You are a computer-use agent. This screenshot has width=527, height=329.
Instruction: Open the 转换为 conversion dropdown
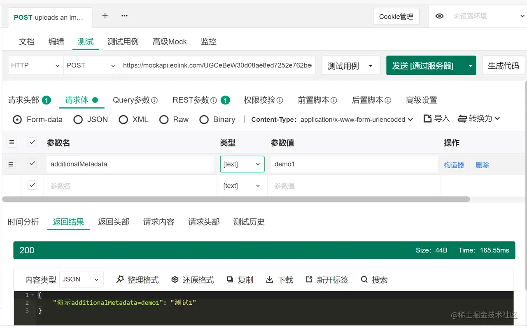coord(479,118)
